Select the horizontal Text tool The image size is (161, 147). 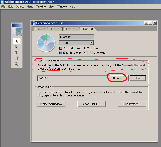17,53
